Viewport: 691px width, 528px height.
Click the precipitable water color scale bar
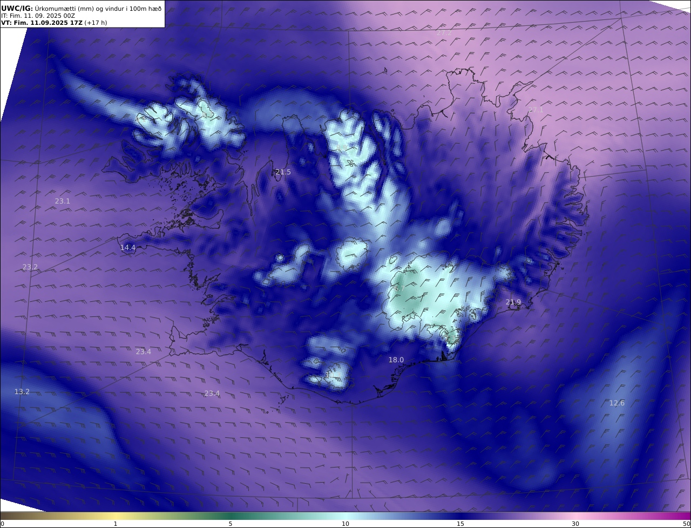[x=345, y=516]
